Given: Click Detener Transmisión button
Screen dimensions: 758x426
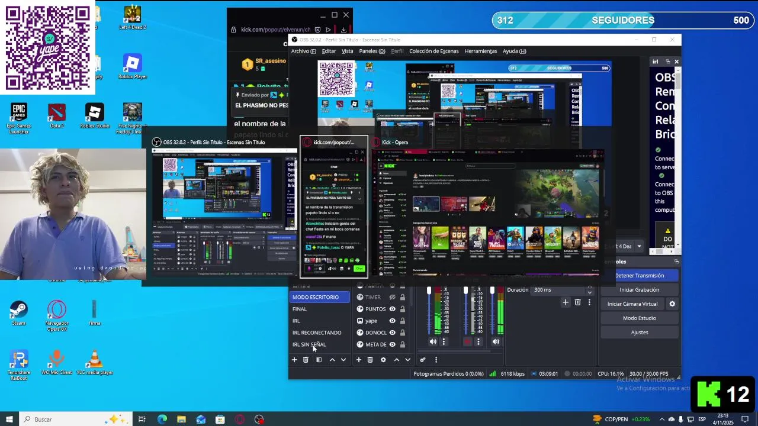Looking at the screenshot, I should click(640, 276).
